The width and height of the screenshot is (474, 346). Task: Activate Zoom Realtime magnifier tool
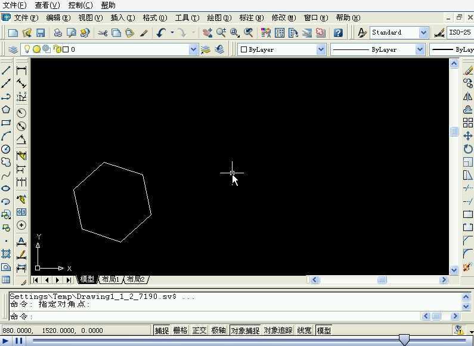click(221, 33)
